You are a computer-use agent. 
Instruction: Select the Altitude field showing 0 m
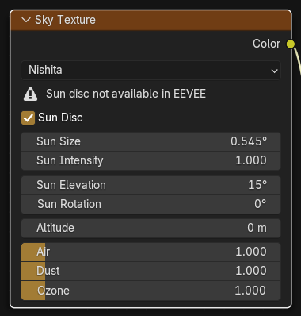point(150,228)
